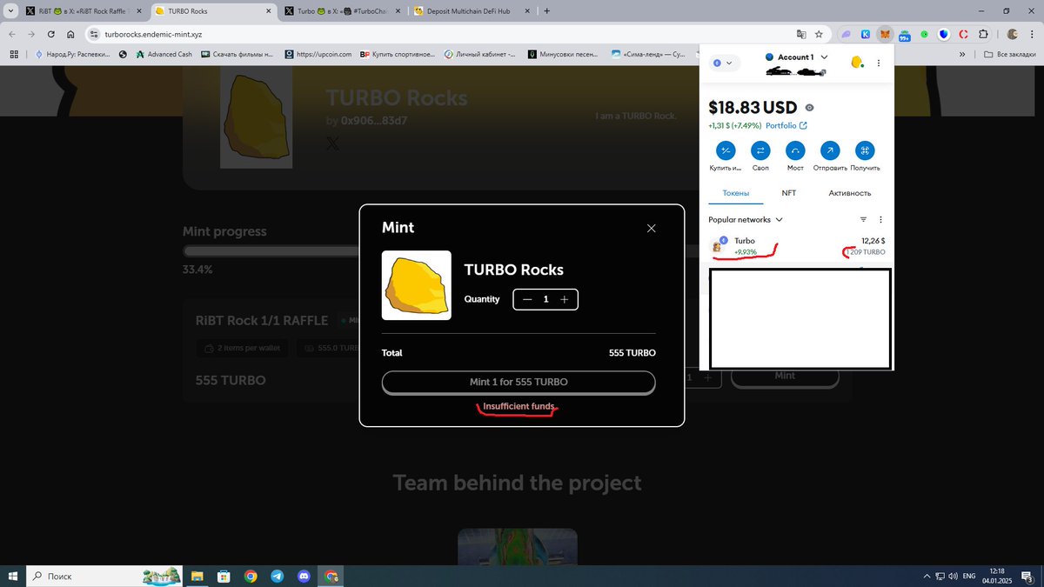Click the connected site yellow icon in MetaMask
Viewport: 1044px width, 587px height.
(x=857, y=62)
